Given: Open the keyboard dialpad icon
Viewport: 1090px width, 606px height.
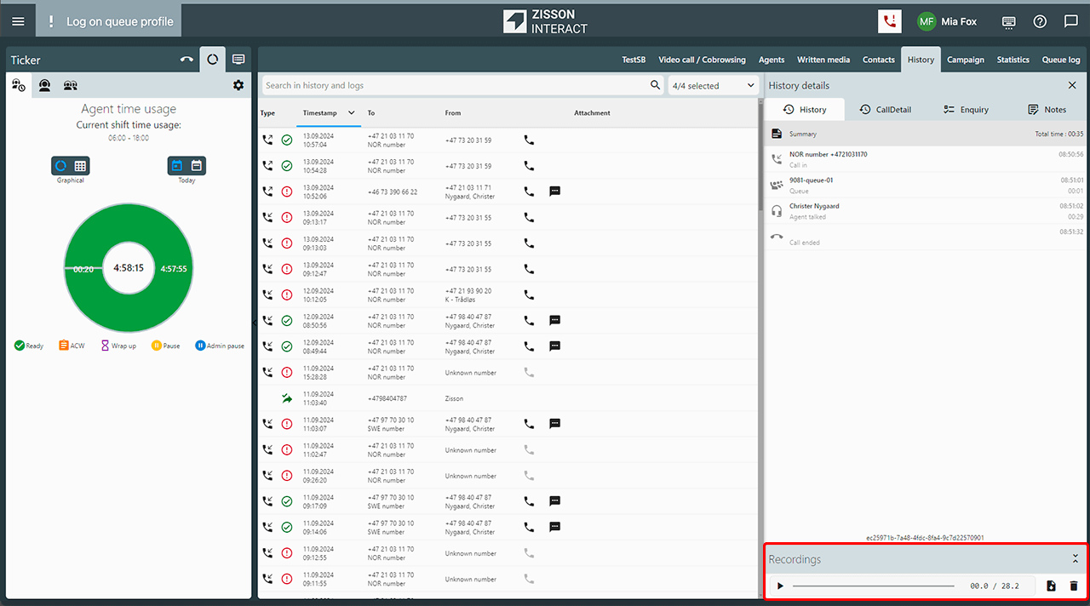Looking at the screenshot, I should [1009, 21].
